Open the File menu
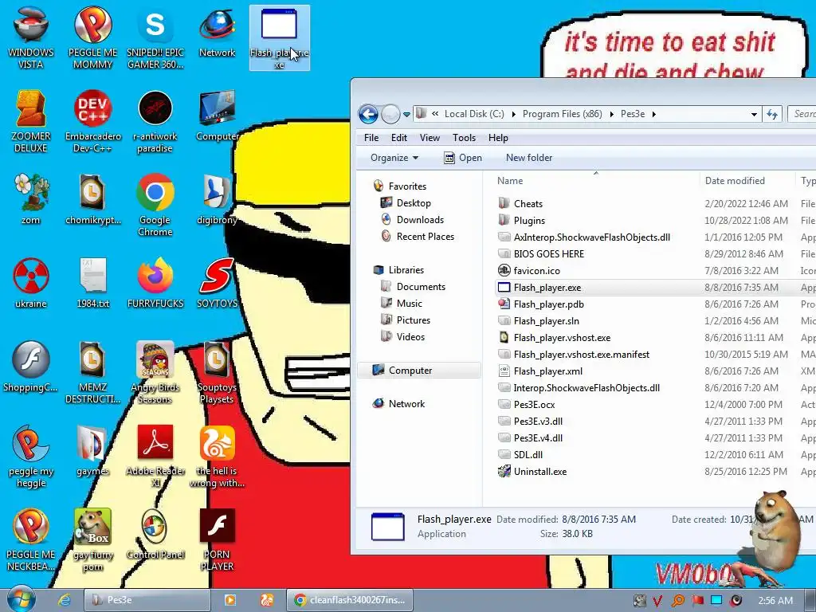 pos(371,138)
